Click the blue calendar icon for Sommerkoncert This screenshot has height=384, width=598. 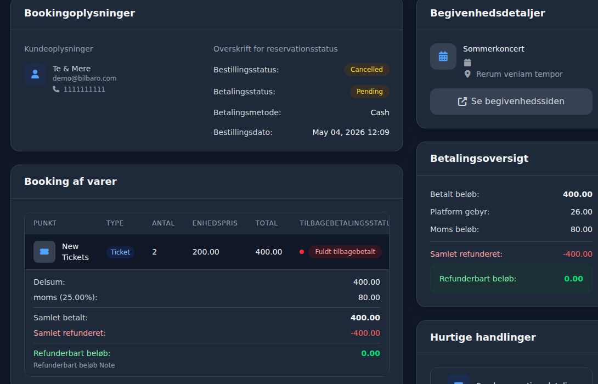tap(443, 57)
